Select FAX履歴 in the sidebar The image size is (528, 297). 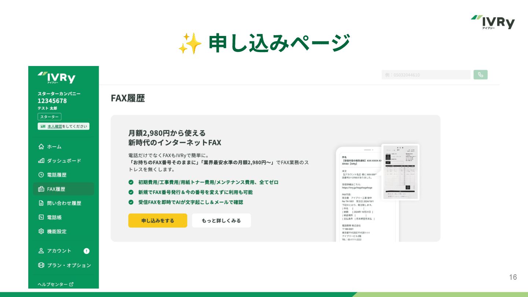point(63,189)
